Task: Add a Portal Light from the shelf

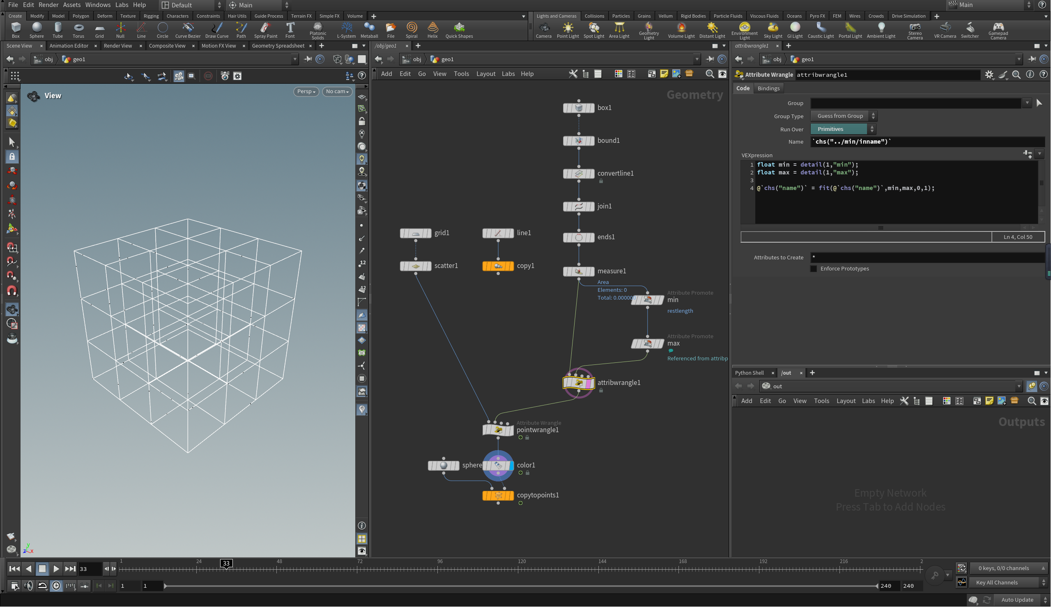Action: pyautogui.click(x=850, y=30)
